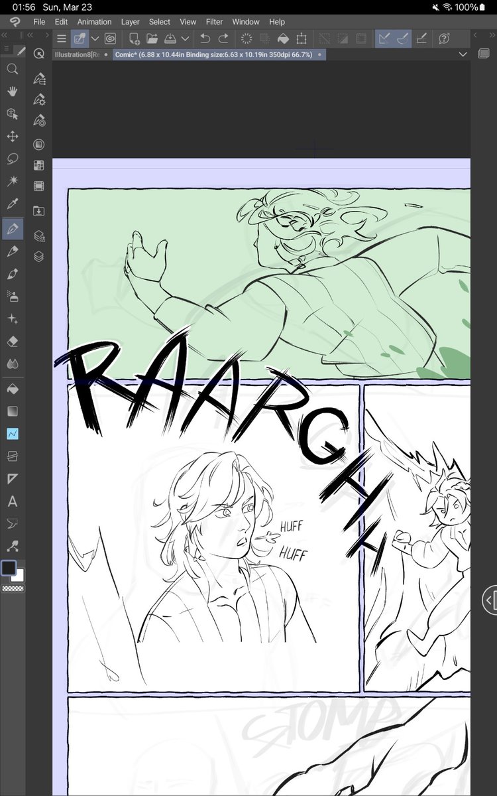The image size is (497, 796).
Task: Select the Brush tool
Action: (12, 274)
